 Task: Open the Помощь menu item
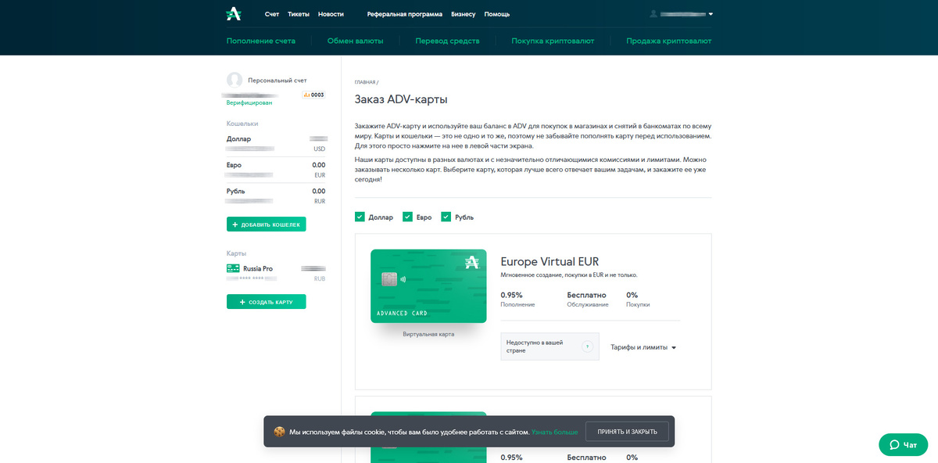(x=497, y=14)
